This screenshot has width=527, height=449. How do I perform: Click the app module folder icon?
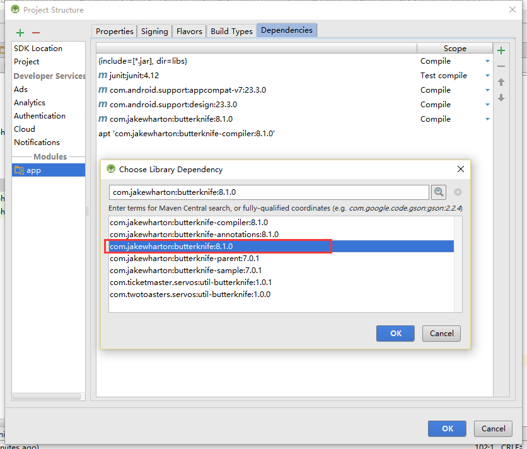click(x=19, y=170)
